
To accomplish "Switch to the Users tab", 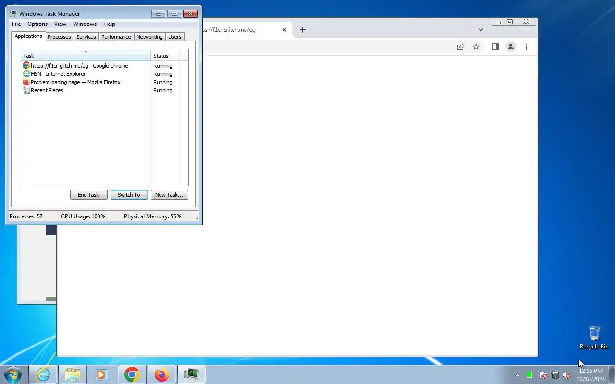I will point(175,37).
